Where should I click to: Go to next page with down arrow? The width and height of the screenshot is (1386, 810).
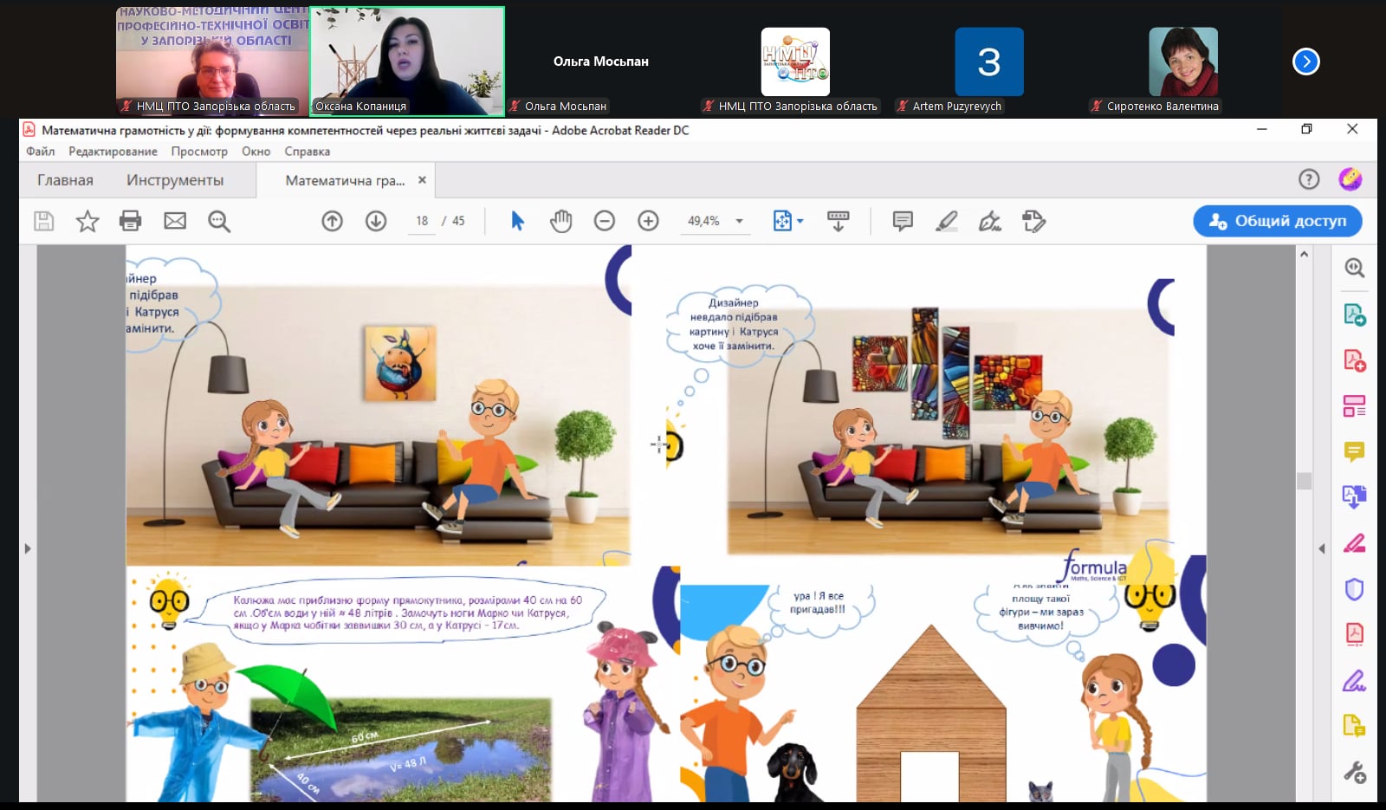376,221
